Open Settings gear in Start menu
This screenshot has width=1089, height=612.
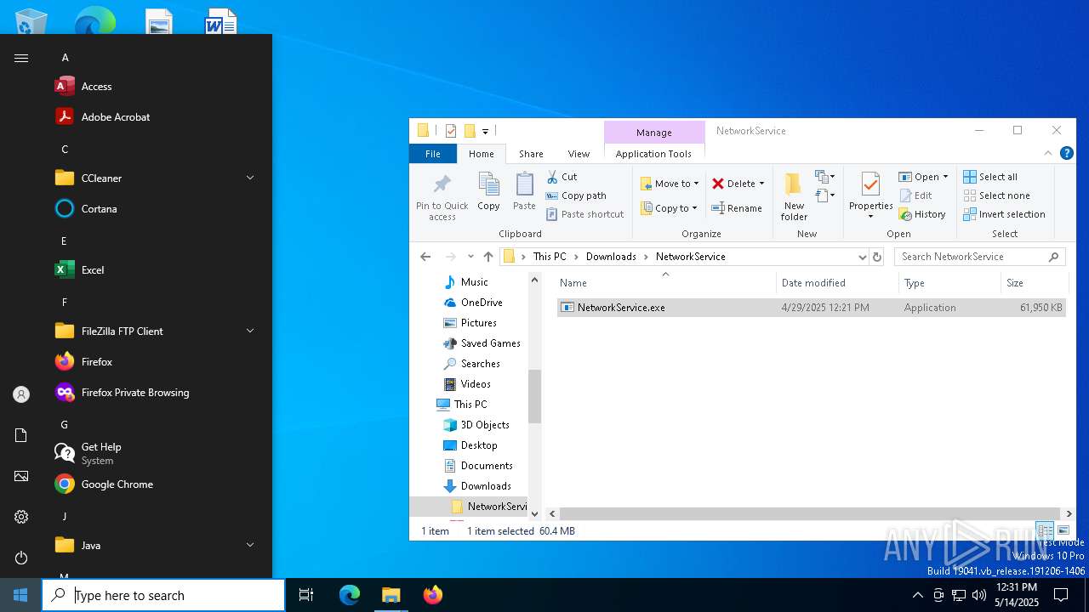coord(21,517)
